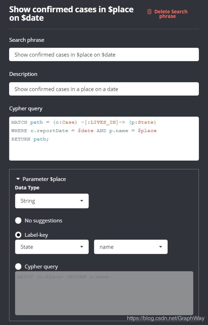Image resolution: width=208 pixels, height=325 pixels.
Task: Click inside the main Cypher query editor
Action: [x=104, y=138]
